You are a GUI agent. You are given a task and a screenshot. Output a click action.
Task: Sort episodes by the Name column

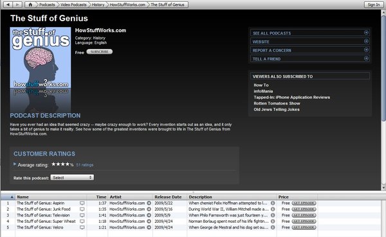point(51,197)
